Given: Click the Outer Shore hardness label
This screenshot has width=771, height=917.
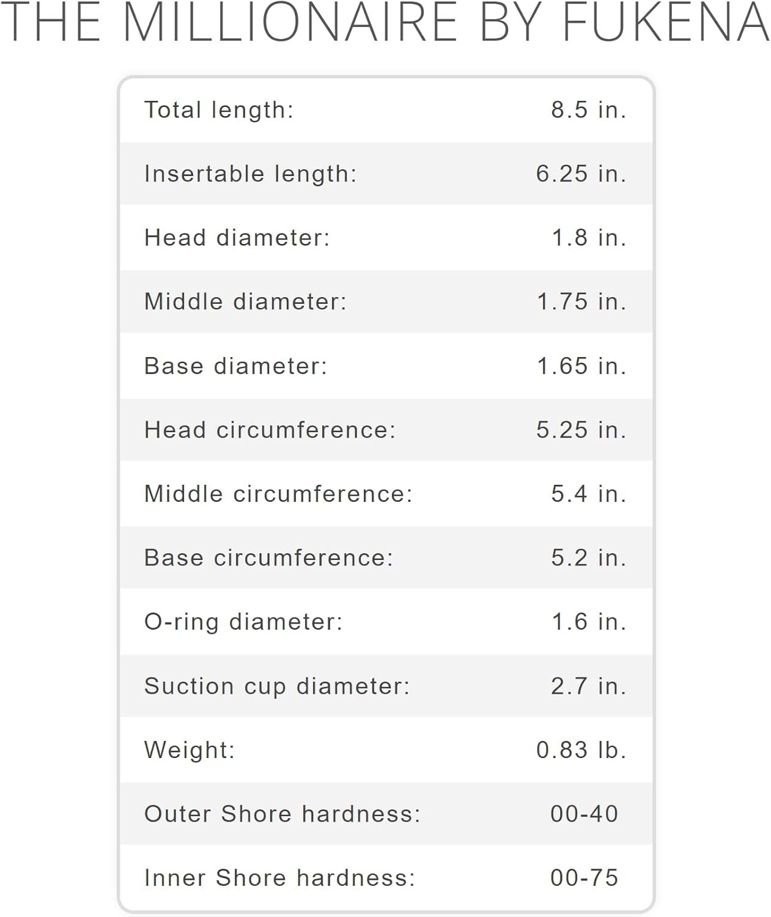Looking at the screenshot, I should click(282, 814).
